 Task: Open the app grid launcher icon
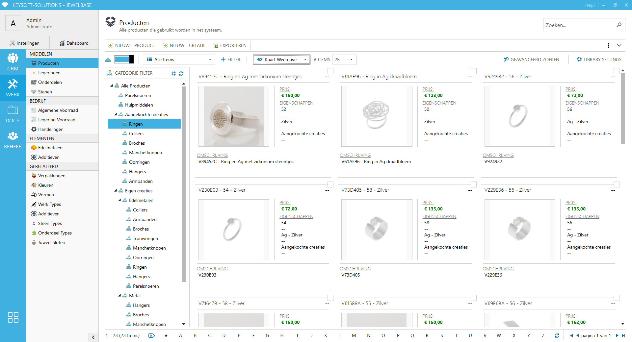(x=13, y=317)
